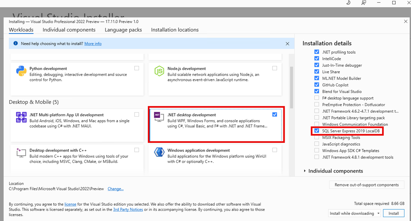Check Windows Communication Foundation

[317, 124]
